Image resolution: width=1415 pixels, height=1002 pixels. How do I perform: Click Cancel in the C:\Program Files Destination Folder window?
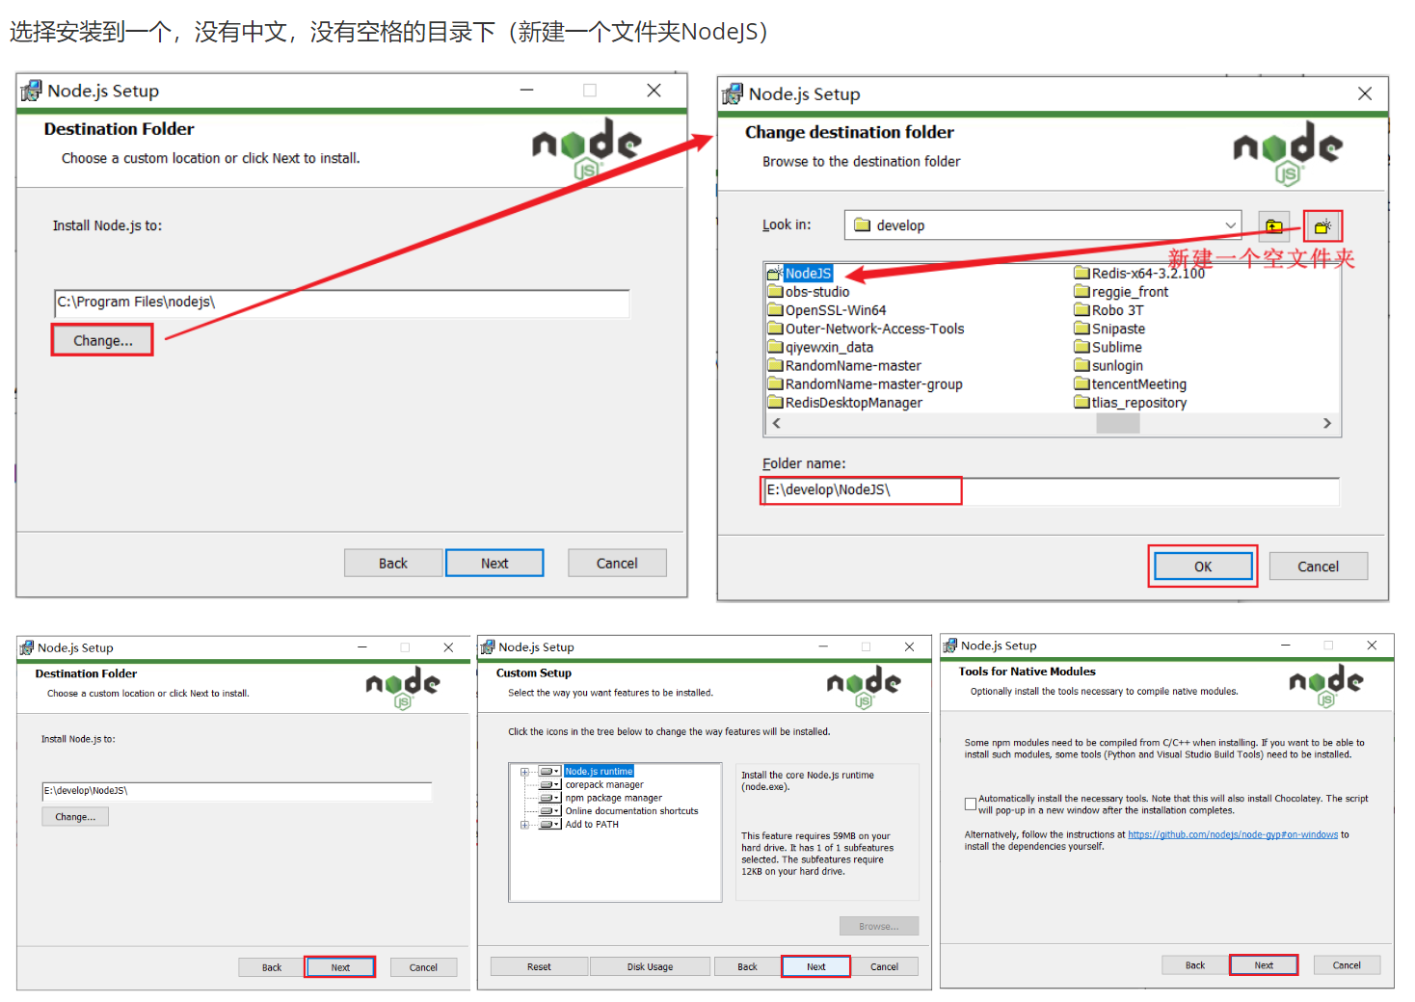click(x=617, y=564)
